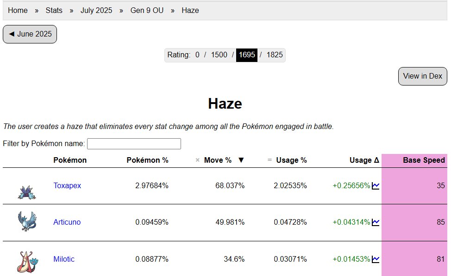This screenshot has width=451, height=276.
Task: Click the Toxapex sprite image
Action: click(27, 192)
